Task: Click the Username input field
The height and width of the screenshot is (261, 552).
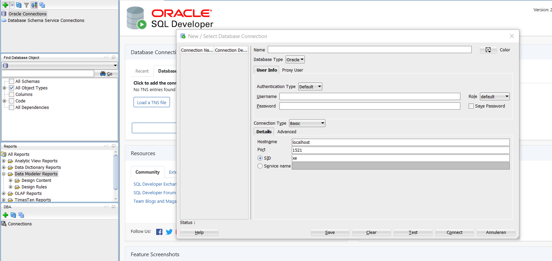Action: coord(370,97)
